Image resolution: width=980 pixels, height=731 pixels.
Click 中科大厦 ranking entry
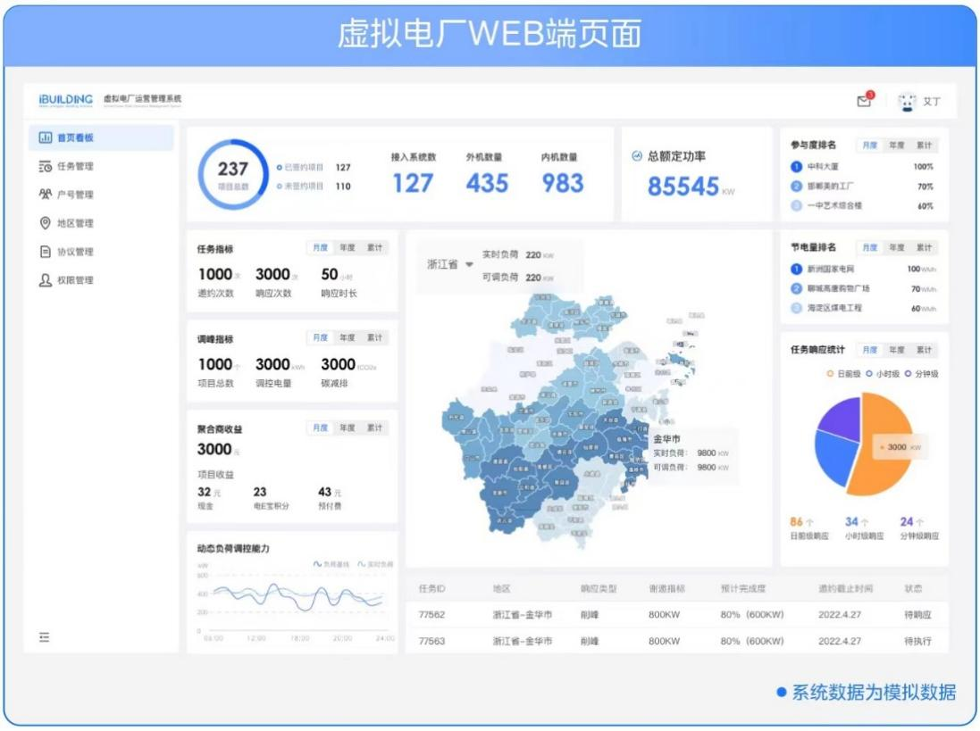(x=823, y=167)
